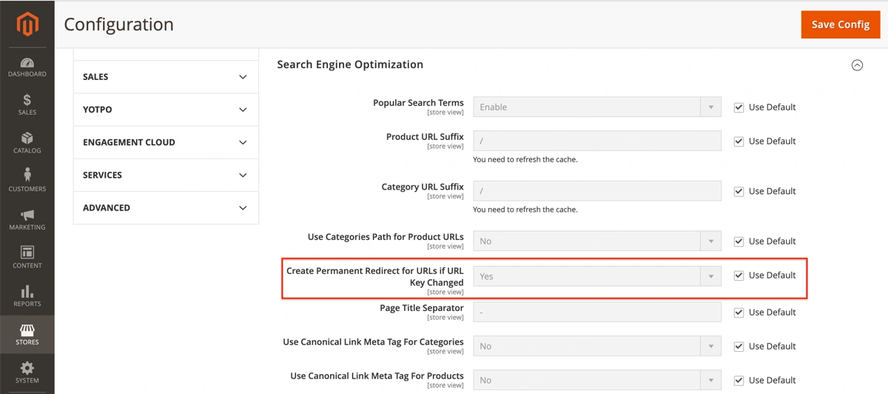Open the Stores menu in the sidebar
Viewport: 888px width, 394px height.
27,334
